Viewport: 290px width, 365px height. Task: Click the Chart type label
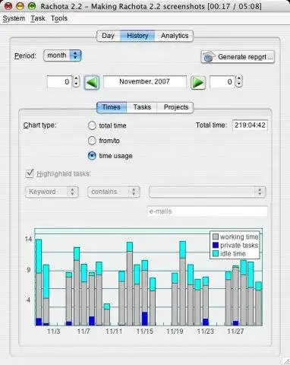point(39,125)
